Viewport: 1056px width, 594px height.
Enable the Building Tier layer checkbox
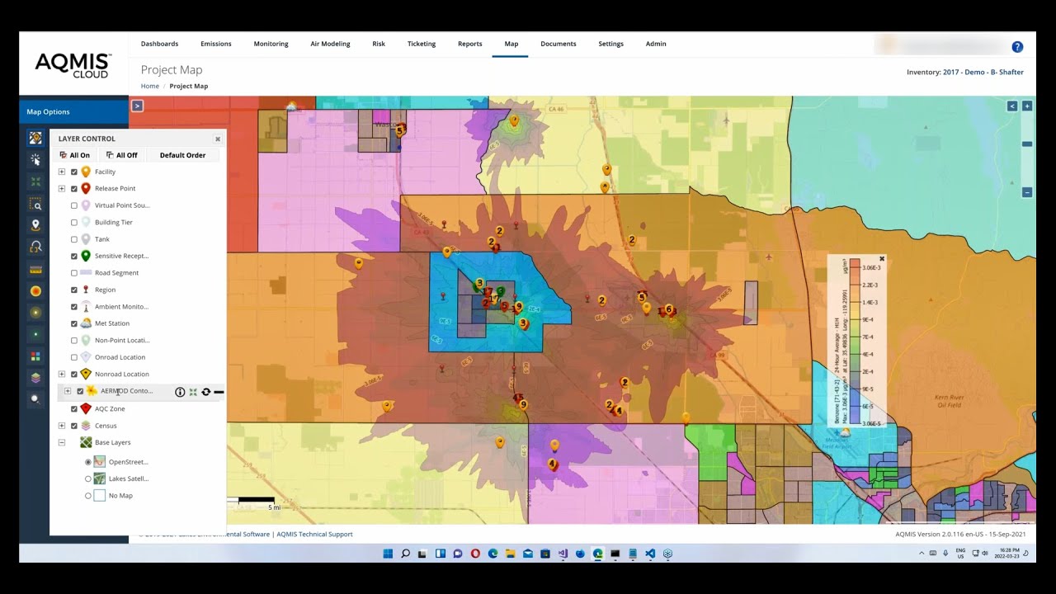coord(74,223)
